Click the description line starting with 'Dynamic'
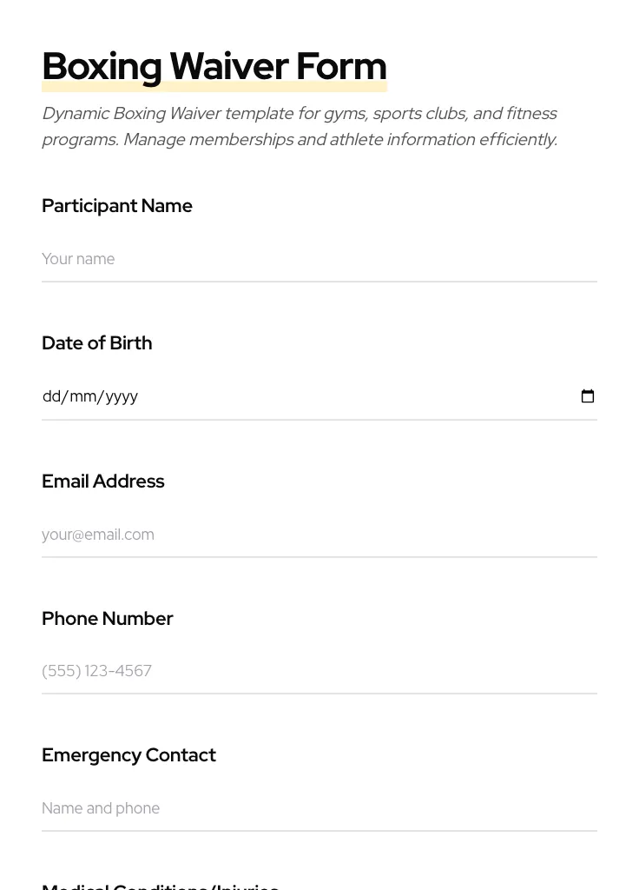 pyautogui.click(x=299, y=114)
